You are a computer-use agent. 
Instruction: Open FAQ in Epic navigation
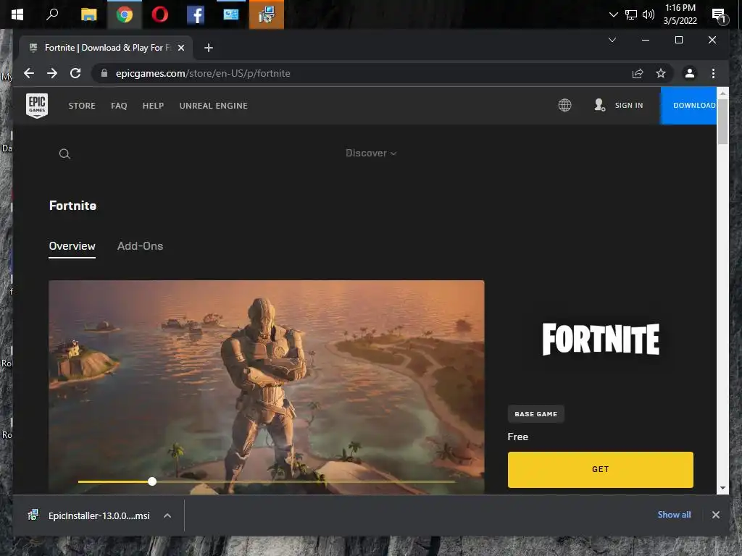[119, 106]
